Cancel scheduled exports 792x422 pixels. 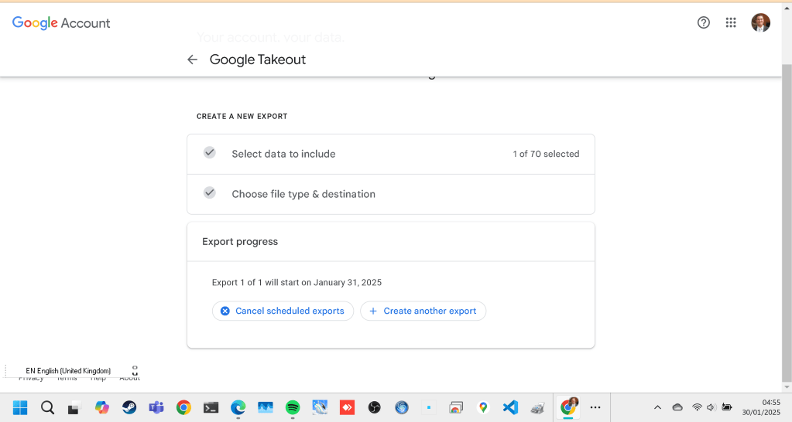[x=283, y=311]
